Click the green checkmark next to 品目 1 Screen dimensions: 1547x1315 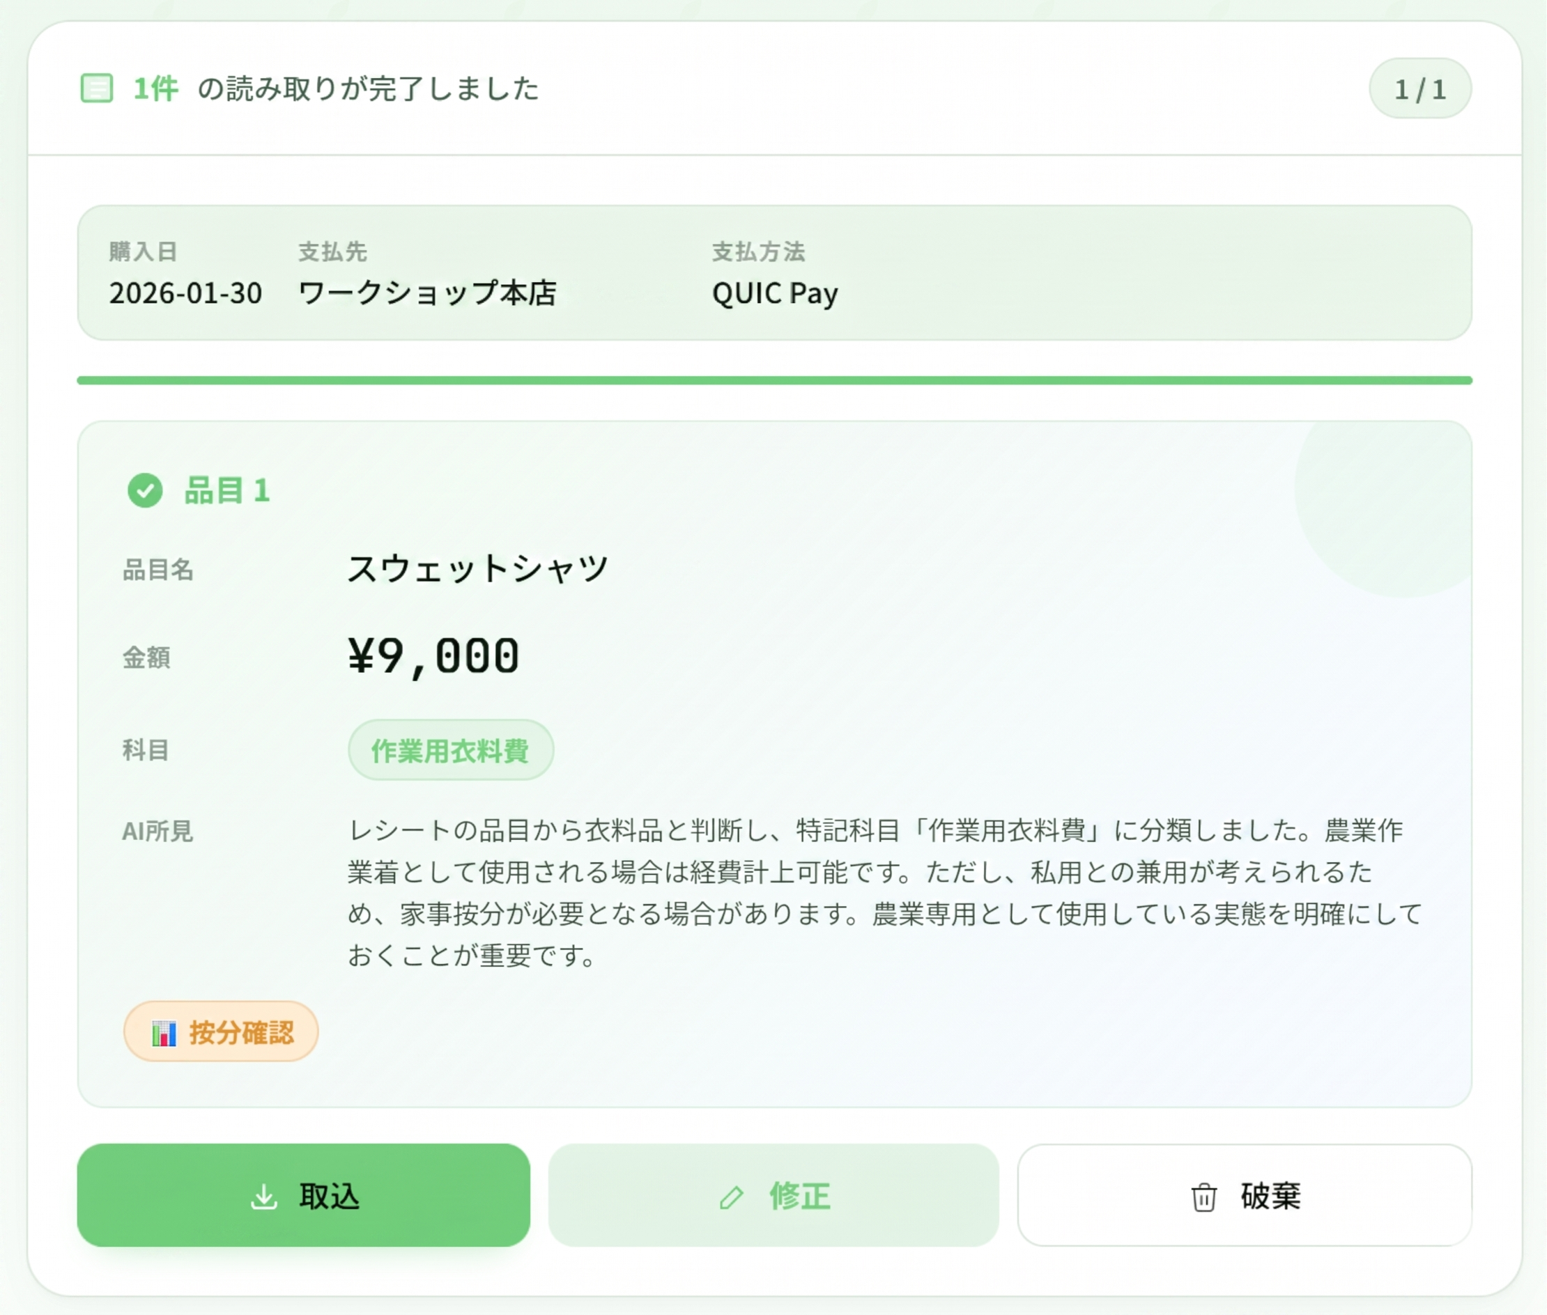[x=145, y=490]
